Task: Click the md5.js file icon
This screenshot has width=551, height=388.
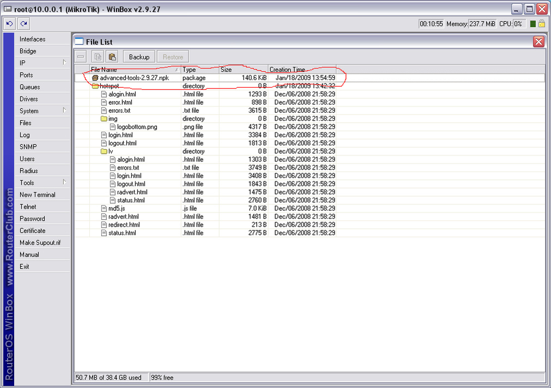Action: pyautogui.click(x=104, y=208)
